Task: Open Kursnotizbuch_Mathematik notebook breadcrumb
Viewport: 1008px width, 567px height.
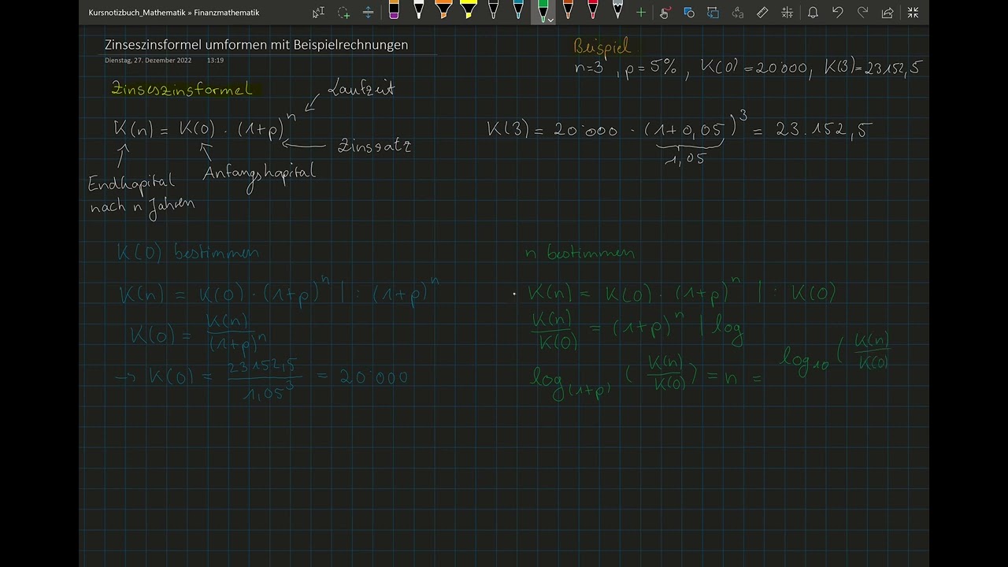Action: 137,13
